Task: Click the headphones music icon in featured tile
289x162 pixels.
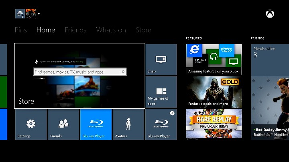Action: pos(214,56)
